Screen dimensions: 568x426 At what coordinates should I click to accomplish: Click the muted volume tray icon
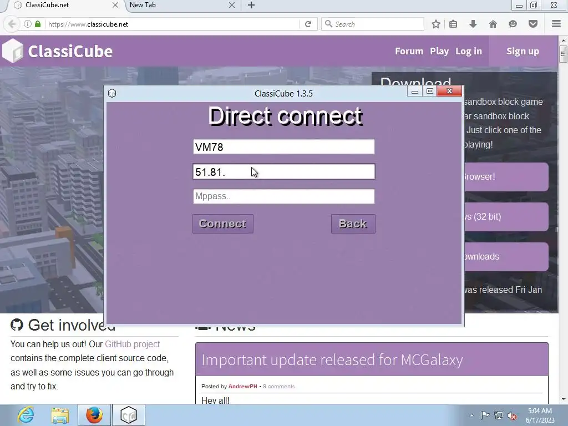click(512, 415)
